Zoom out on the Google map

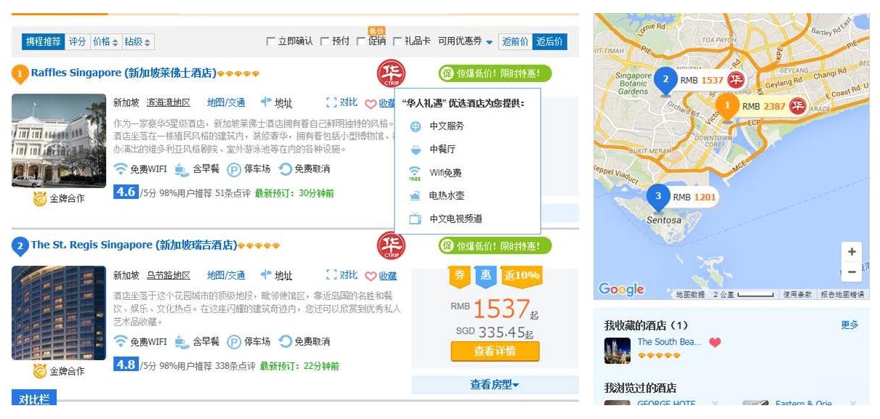click(852, 272)
